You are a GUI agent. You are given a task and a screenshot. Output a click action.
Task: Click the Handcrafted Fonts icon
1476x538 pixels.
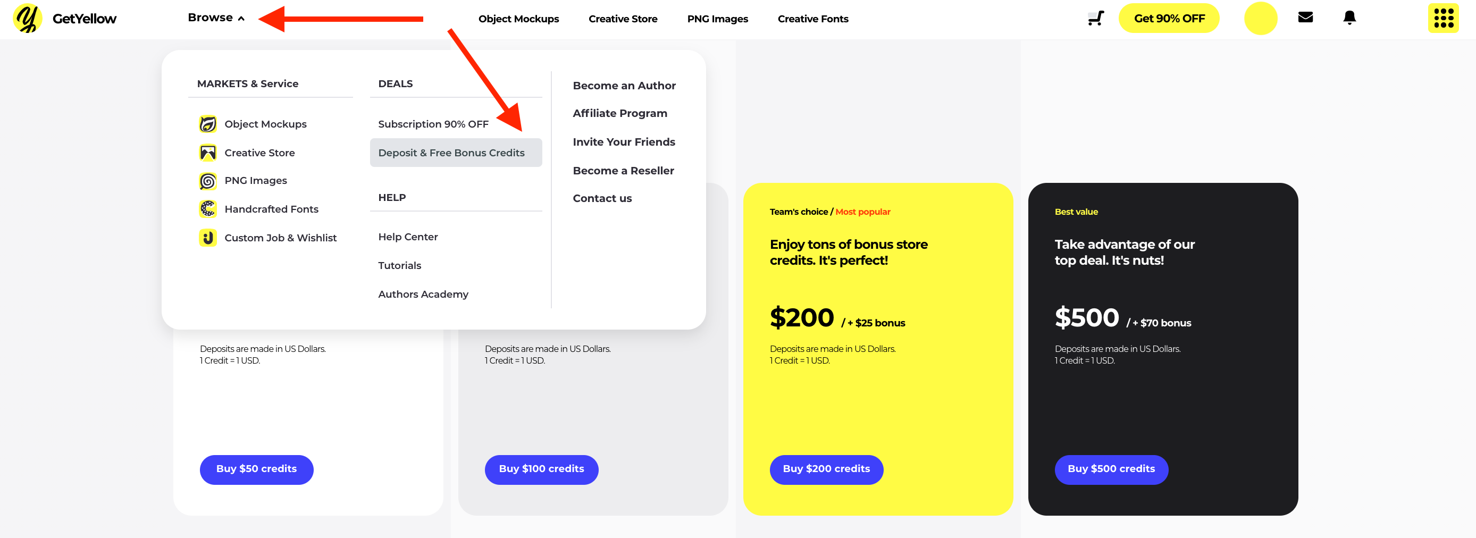pyautogui.click(x=207, y=209)
